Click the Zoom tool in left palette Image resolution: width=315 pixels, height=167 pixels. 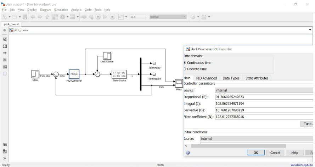coord(5,40)
